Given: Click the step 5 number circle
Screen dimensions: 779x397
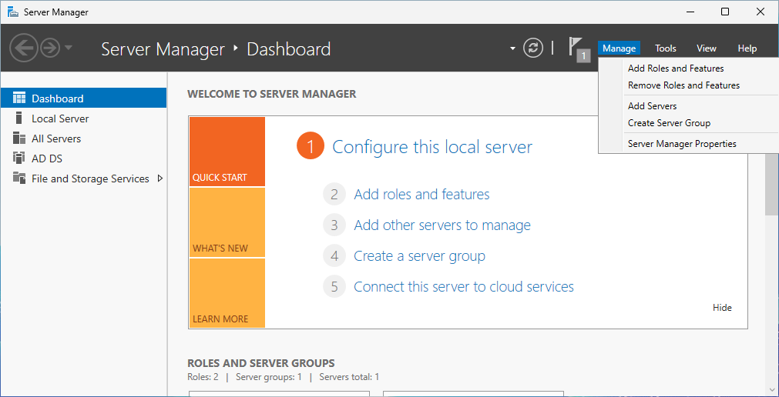Looking at the screenshot, I should click(334, 287).
